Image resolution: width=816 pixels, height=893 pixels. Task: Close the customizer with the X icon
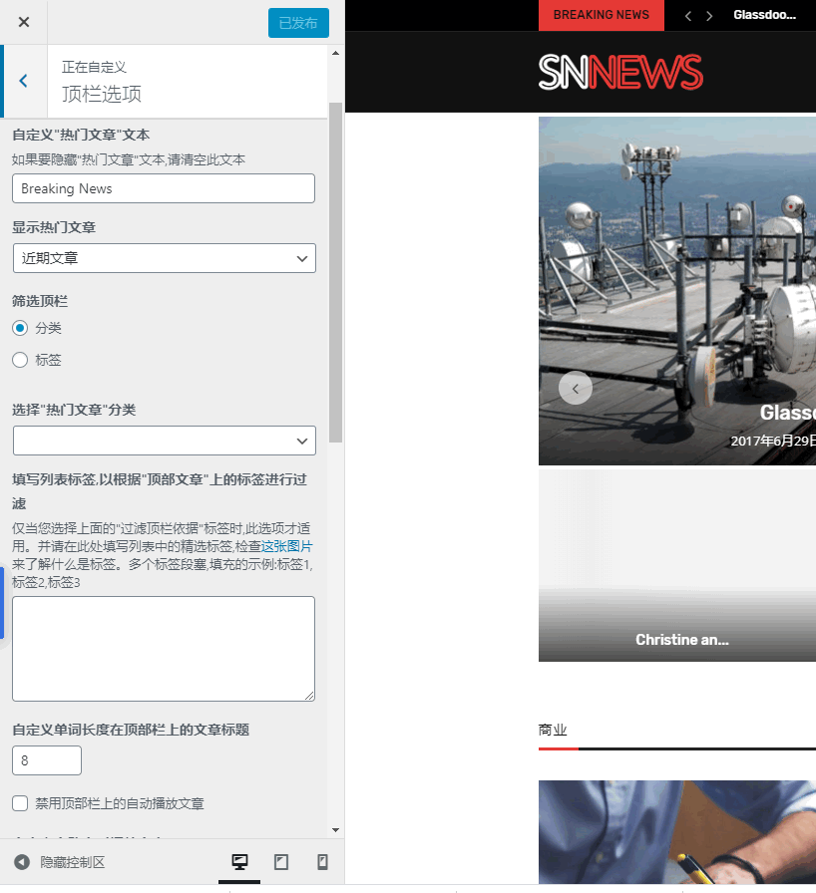(23, 22)
